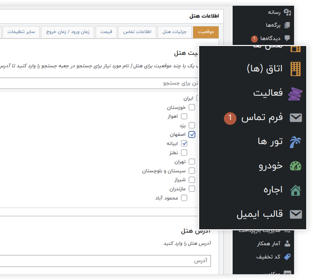Click the Email Template envelope icon
313x280 pixels.
click(x=296, y=214)
